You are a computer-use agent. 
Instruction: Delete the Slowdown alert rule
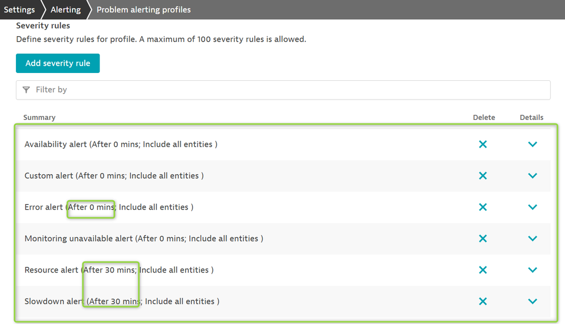[483, 301]
